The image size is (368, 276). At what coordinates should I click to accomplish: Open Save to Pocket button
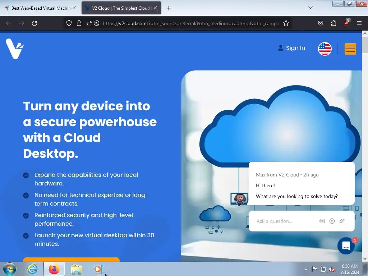coord(320,23)
